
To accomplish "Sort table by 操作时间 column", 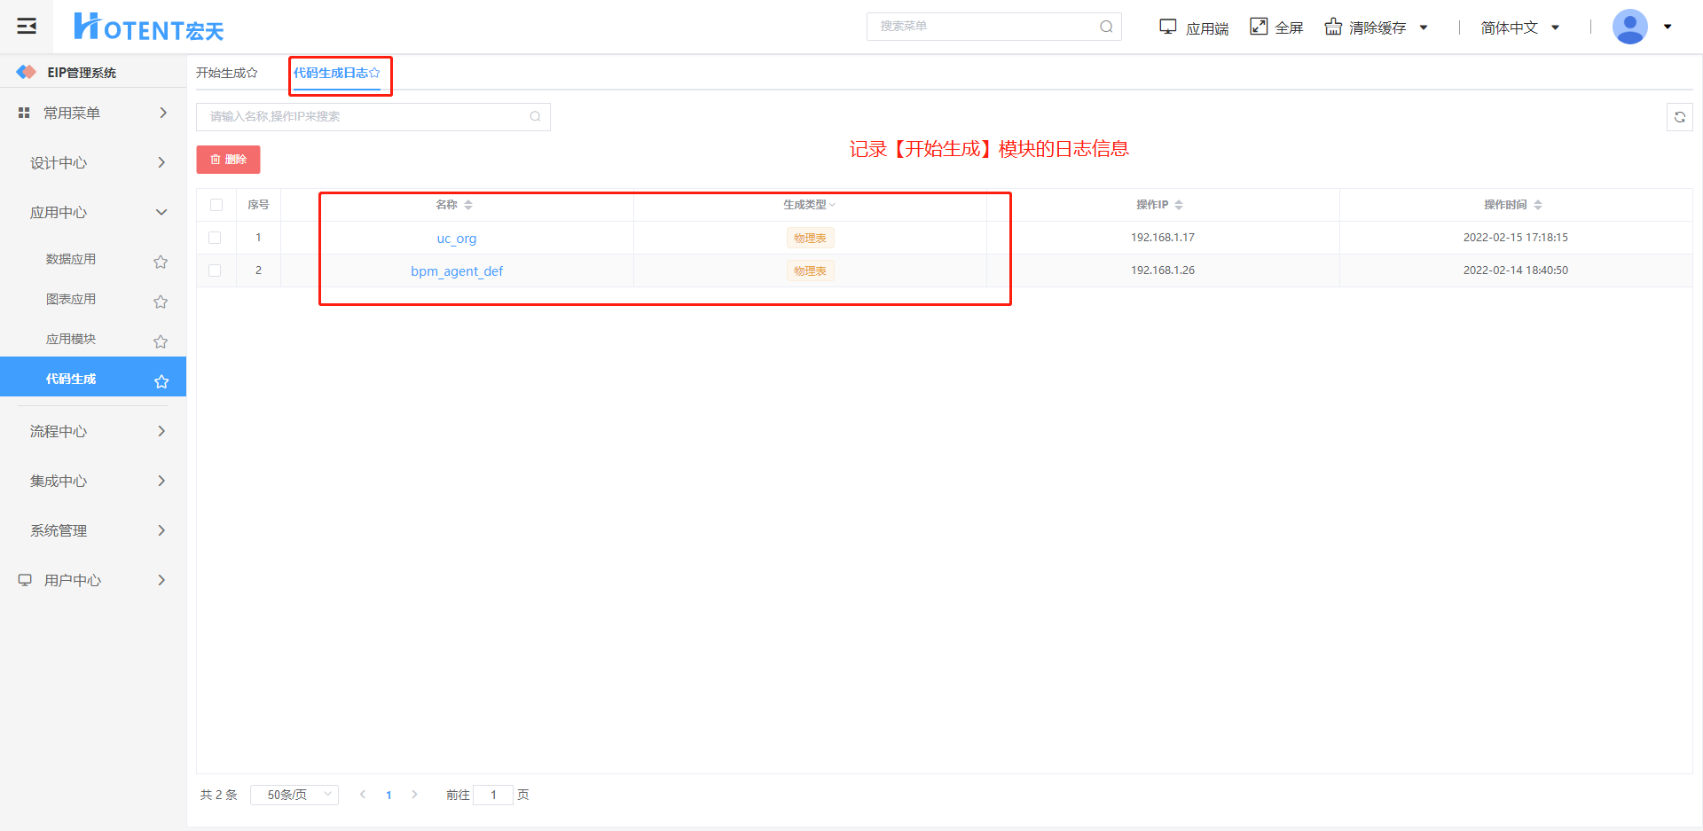I will (1537, 205).
